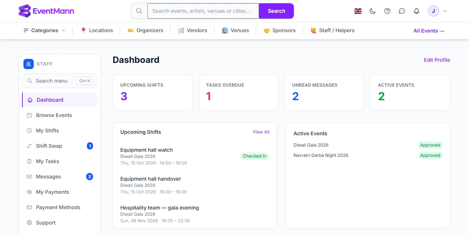Image resolution: width=469 pixels, height=234 pixels.
Task: Click Approved badge for Navratri Garba Night
Action: [430, 155]
